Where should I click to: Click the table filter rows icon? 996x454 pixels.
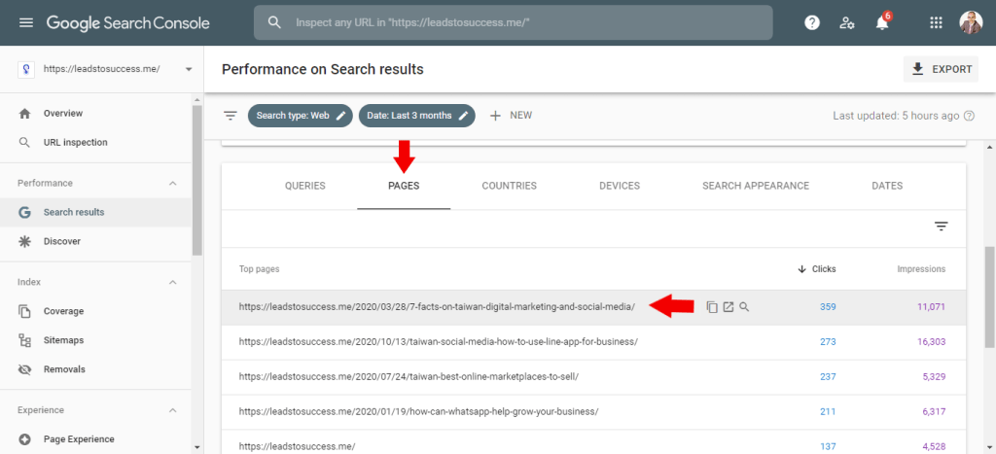[941, 227]
